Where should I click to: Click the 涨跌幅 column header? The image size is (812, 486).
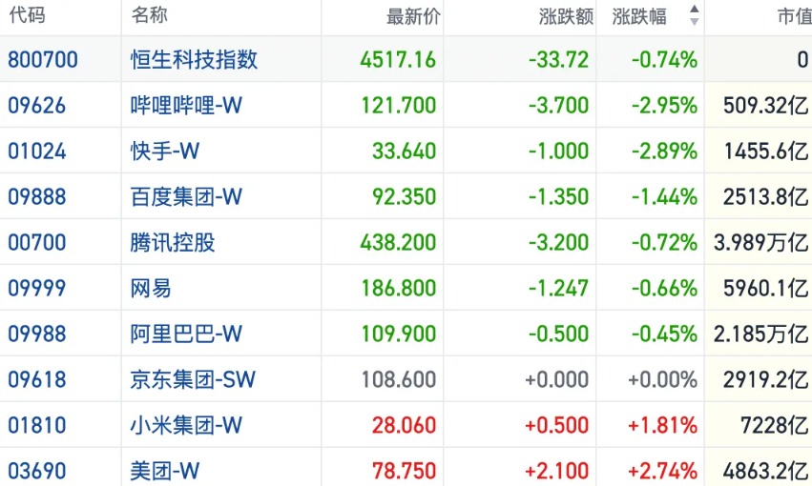coord(639,16)
